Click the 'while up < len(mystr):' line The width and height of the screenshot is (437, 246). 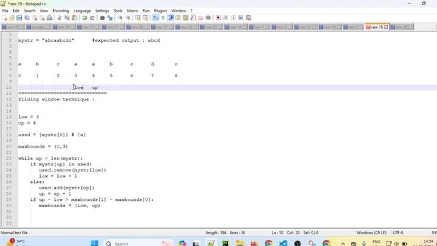51,158
